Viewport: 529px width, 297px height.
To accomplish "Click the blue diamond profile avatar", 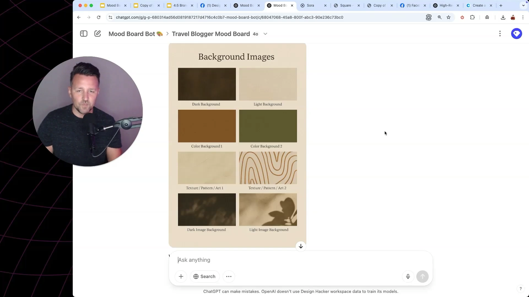I will pyautogui.click(x=516, y=34).
